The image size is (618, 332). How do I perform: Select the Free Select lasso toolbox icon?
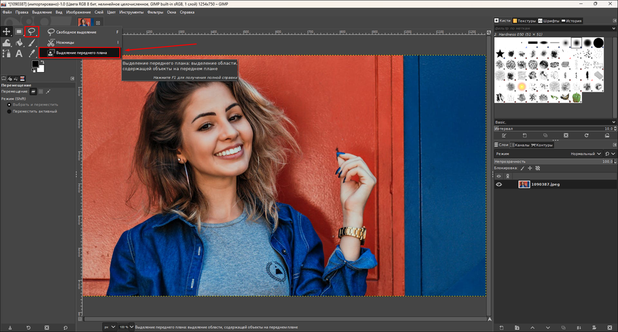pos(31,31)
